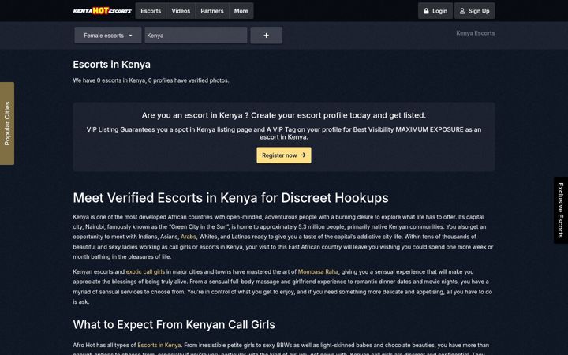
Task: Open the Exclusive Escorts side tab
Action: click(x=561, y=210)
